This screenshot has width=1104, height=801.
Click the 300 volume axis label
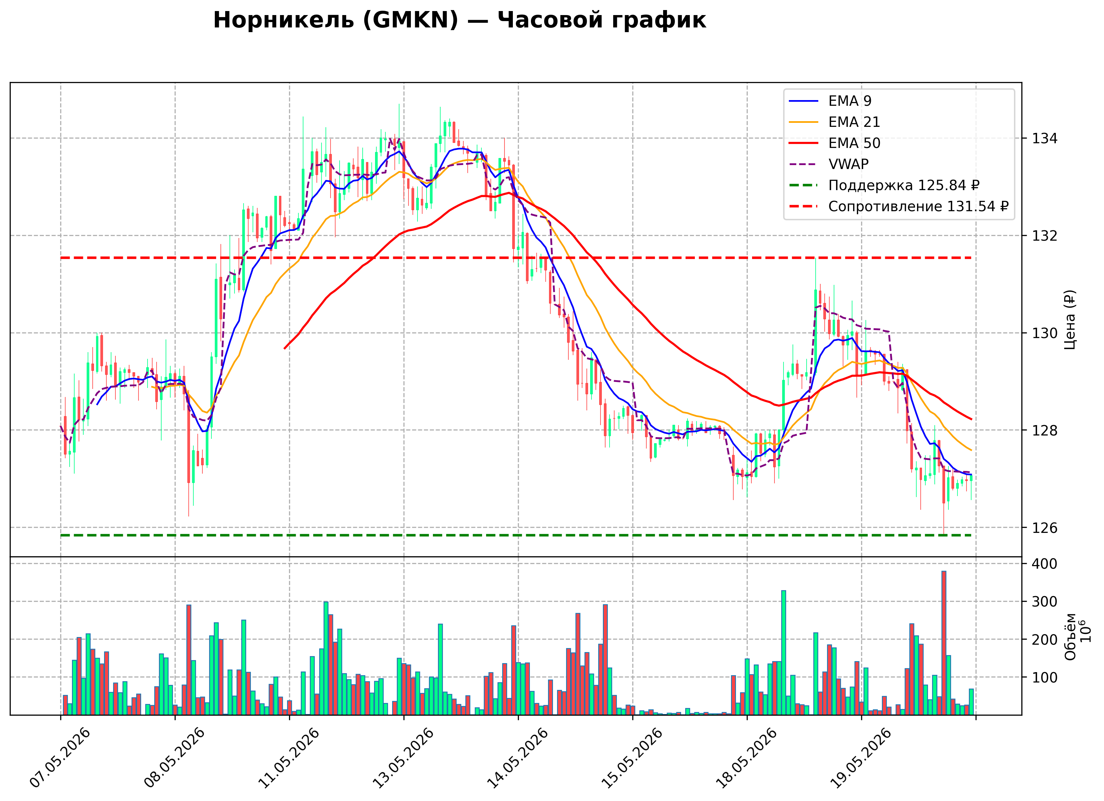tap(1044, 602)
